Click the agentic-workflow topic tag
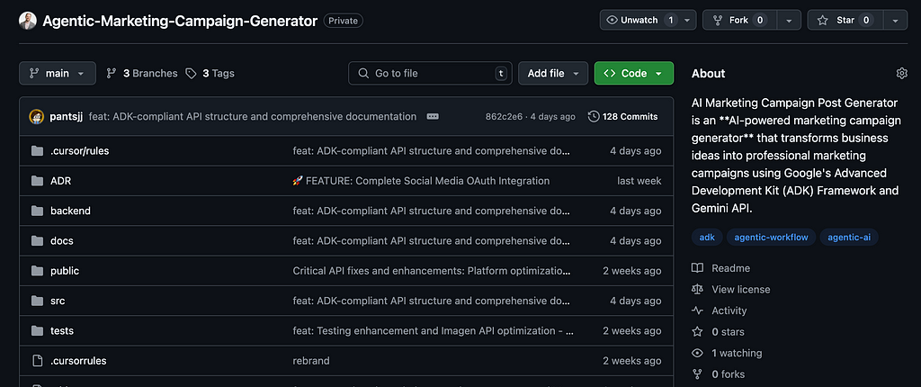The width and height of the screenshot is (921, 387). pyautogui.click(x=771, y=238)
